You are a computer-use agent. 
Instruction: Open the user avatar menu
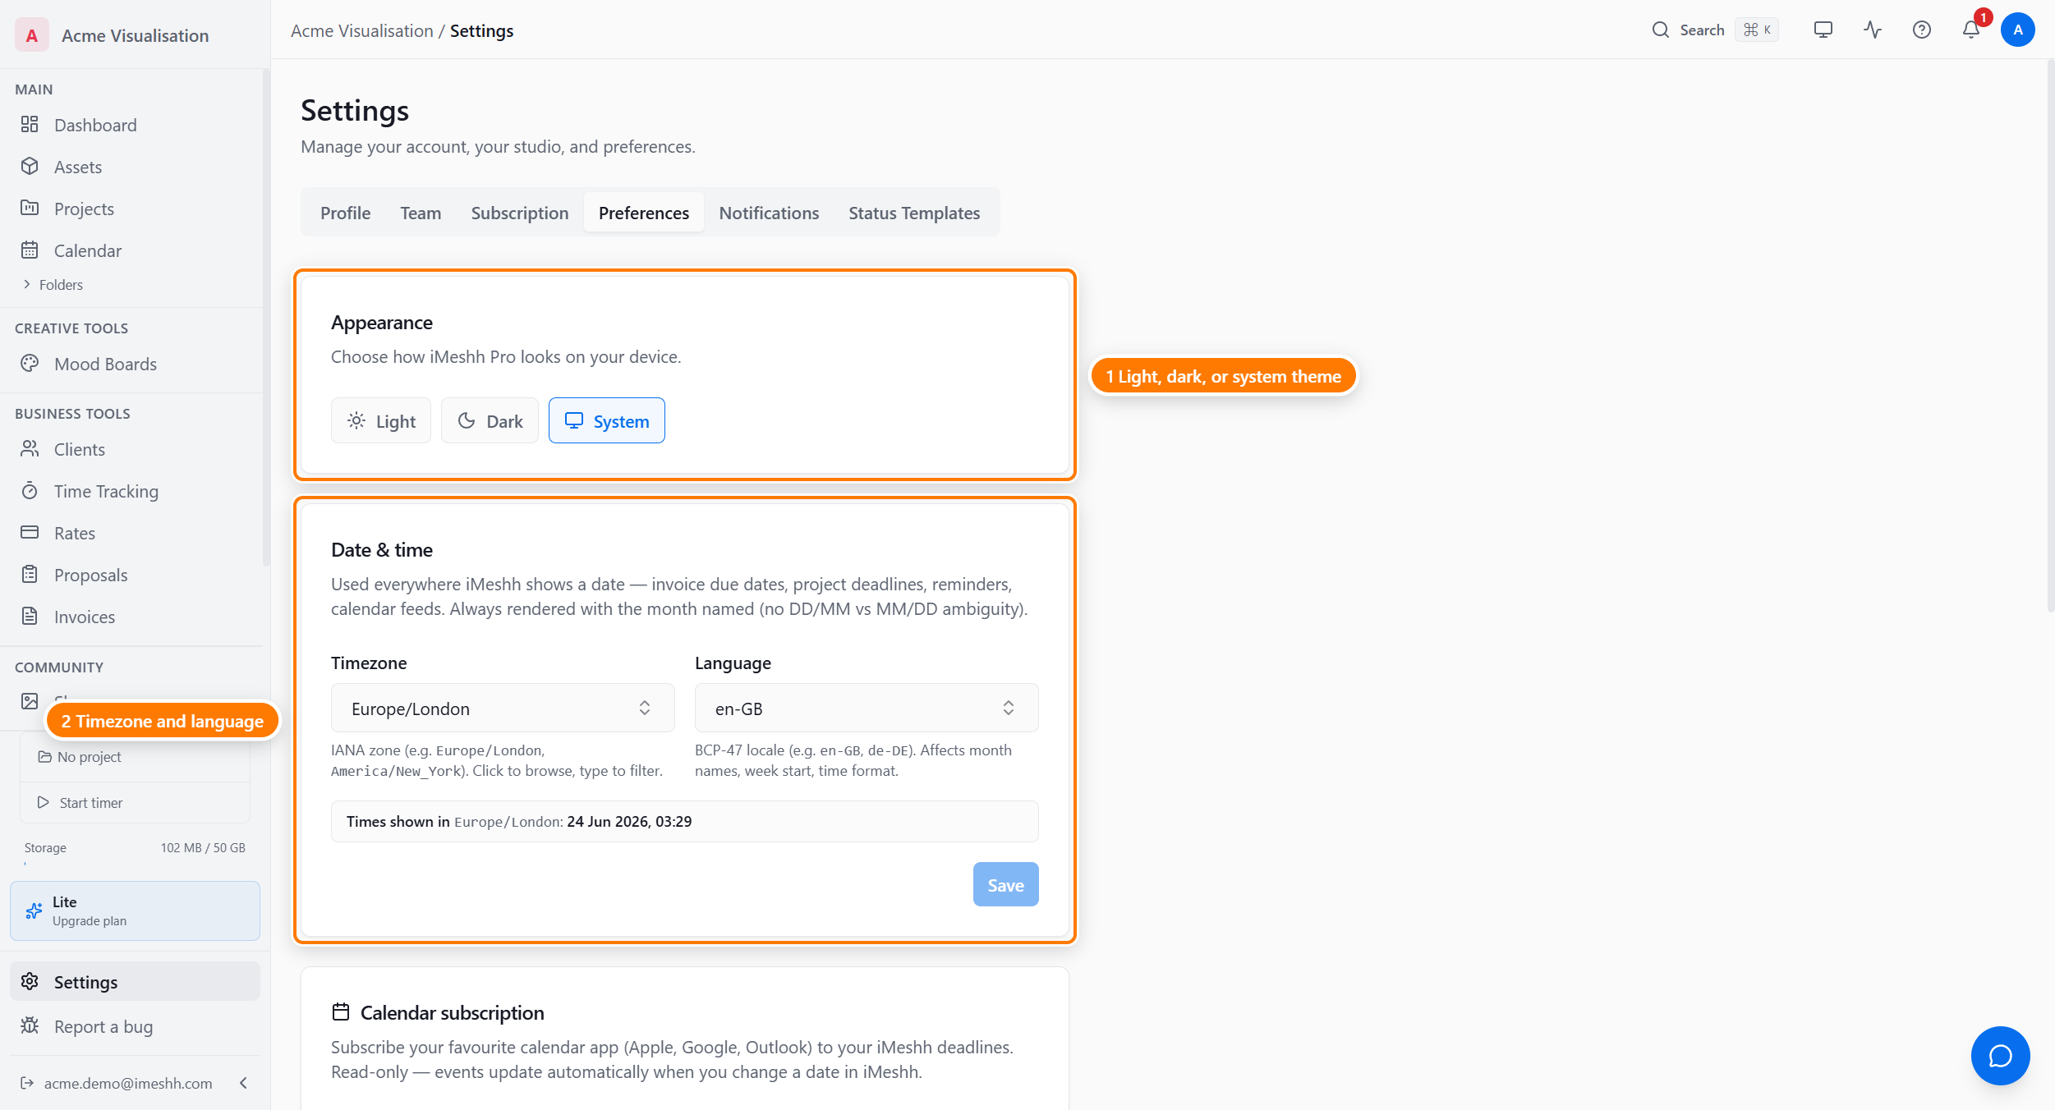point(2018,30)
